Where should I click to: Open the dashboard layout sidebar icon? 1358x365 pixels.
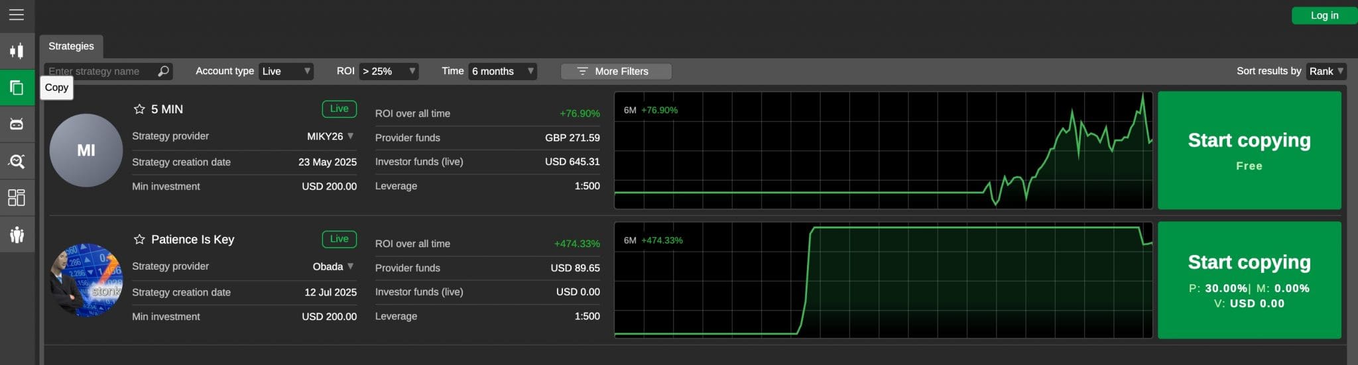pos(17,197)
